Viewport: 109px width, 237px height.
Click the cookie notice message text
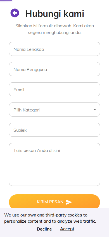coord(50,218)
